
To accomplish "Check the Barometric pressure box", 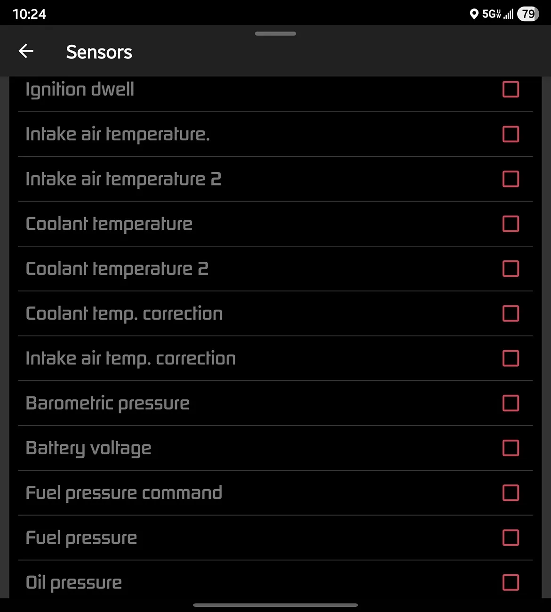I will pyautogui.click(x=511, y=403).
